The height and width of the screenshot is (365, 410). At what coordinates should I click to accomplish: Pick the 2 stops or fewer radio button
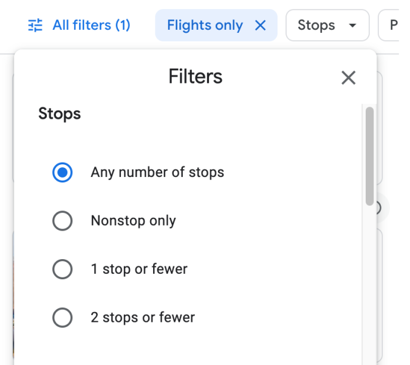pyautogui.click(x=63, y=318)
